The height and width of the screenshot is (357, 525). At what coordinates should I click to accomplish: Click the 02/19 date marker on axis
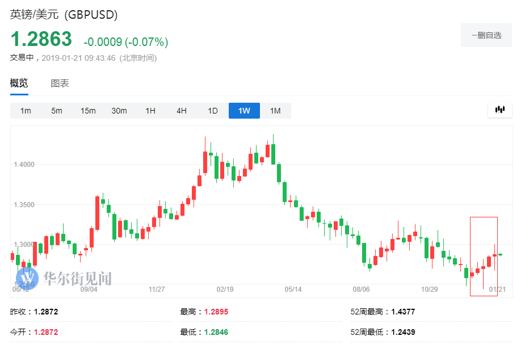[225, 289]
